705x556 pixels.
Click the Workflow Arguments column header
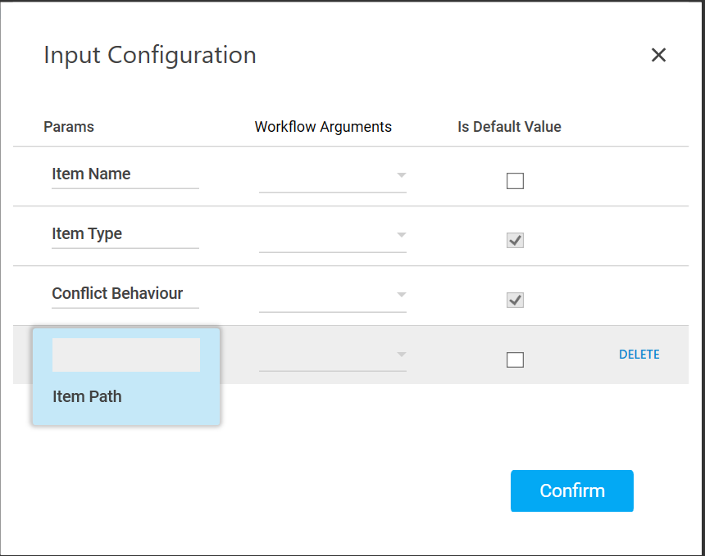tap(323, 127)
